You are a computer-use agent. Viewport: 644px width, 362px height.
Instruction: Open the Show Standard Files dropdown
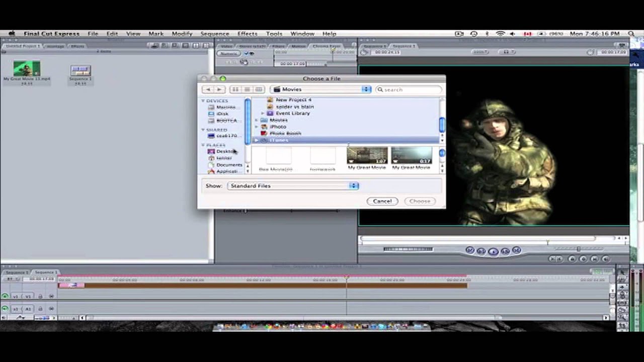(293, 186)
